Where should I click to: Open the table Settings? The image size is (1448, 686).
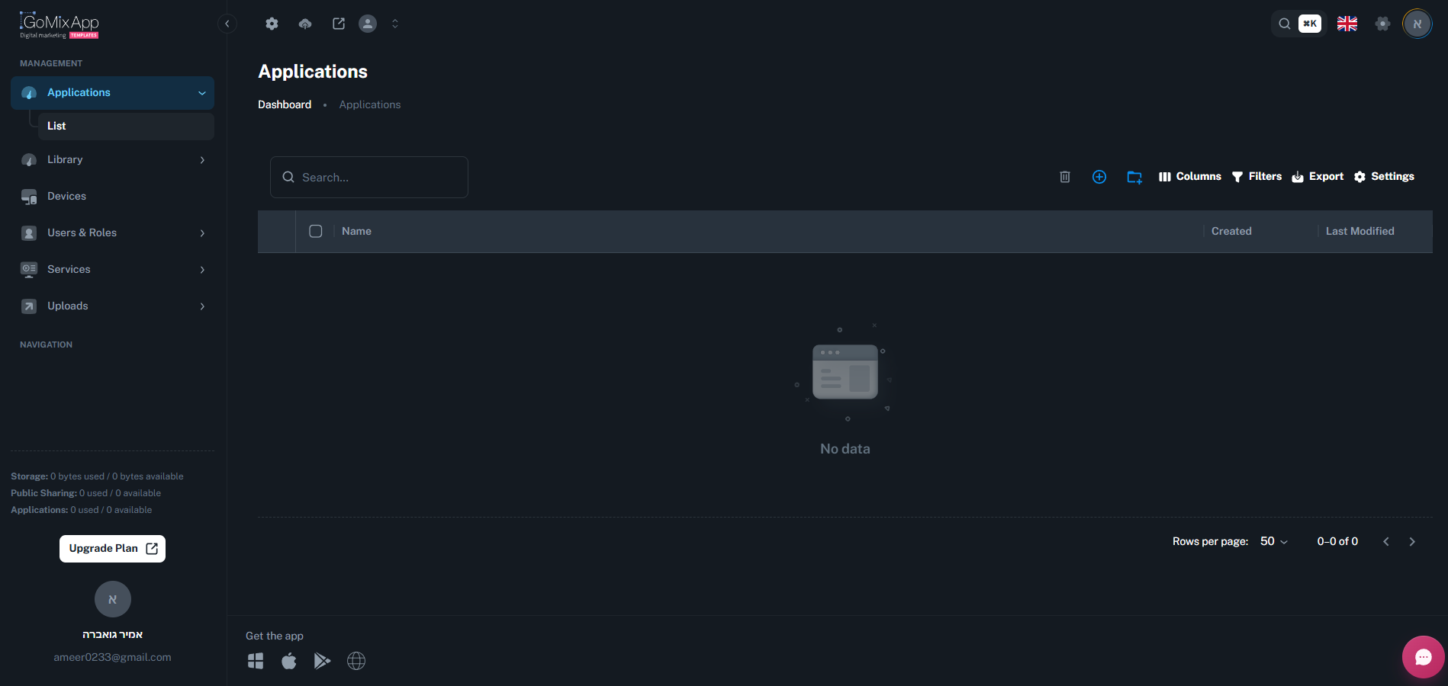click(x=1384, y=177)
